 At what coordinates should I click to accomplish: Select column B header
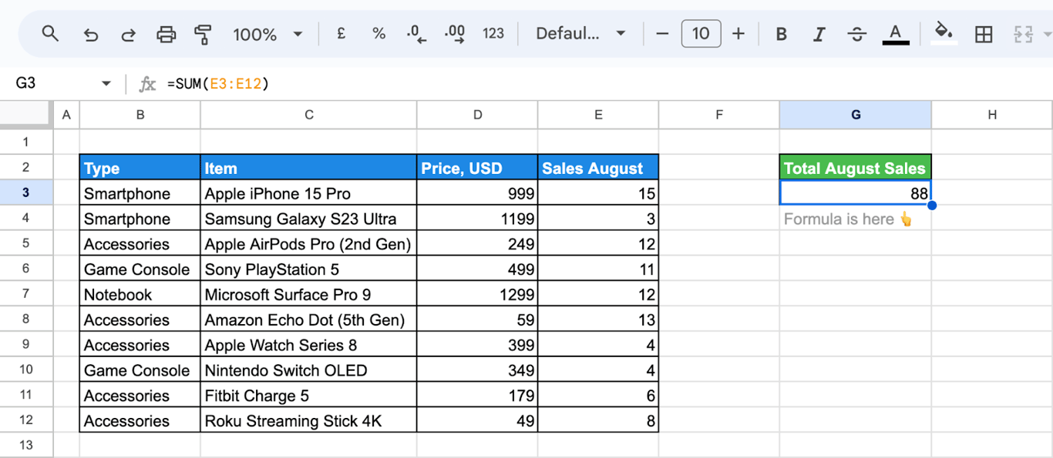[140, 115]
